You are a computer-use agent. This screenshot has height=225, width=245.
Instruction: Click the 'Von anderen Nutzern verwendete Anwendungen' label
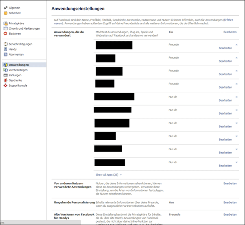73,185
